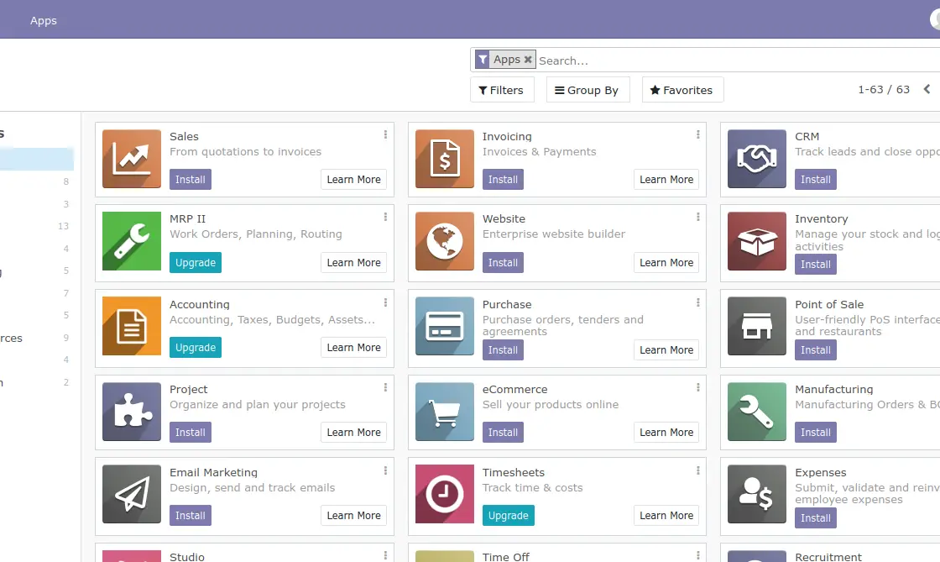
Task: Go to previous page with pager arrow
Action: [927, 89]
